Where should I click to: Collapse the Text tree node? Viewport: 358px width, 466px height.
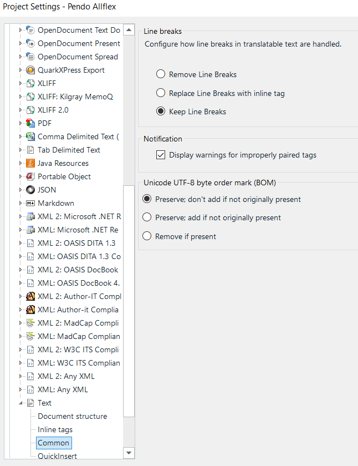(x=21, y=403)
